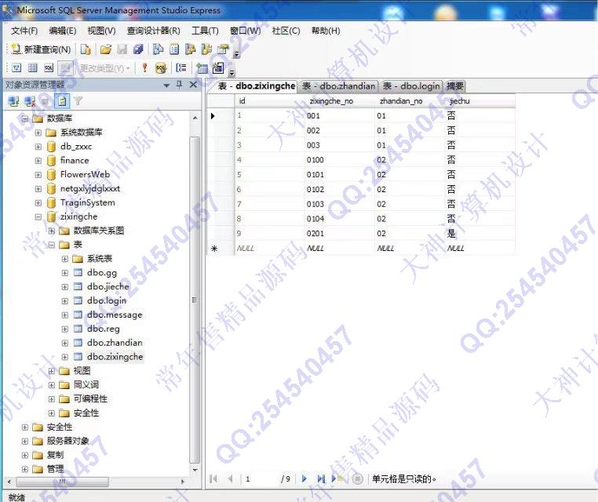This screenshot has height=502, width=598.
Task: Collapse the zixingche database node
Action: 38,217
